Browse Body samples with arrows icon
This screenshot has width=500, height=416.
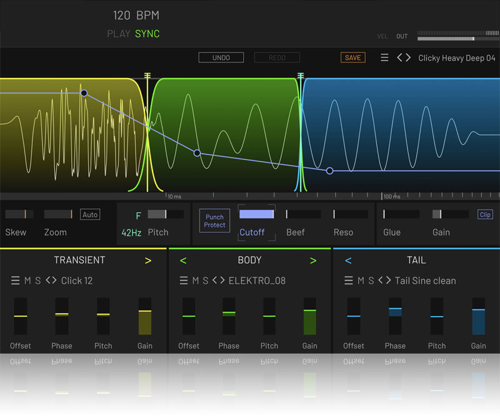point(219,281)
